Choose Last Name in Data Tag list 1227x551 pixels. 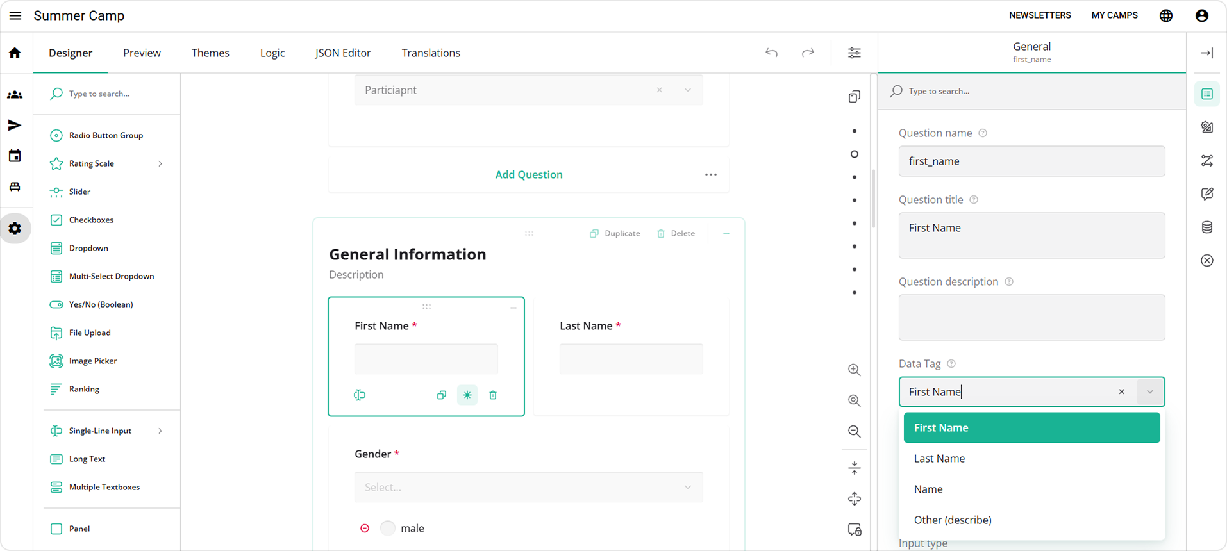(x=1032, y=459)
